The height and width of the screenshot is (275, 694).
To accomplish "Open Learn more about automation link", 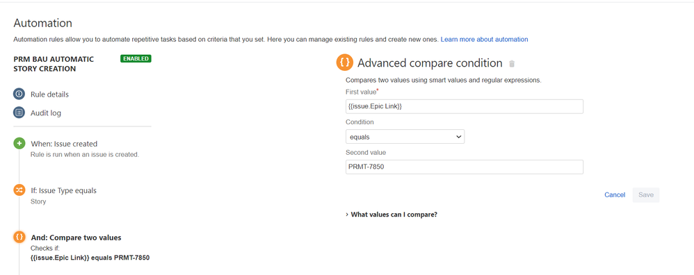I will 484,40.
